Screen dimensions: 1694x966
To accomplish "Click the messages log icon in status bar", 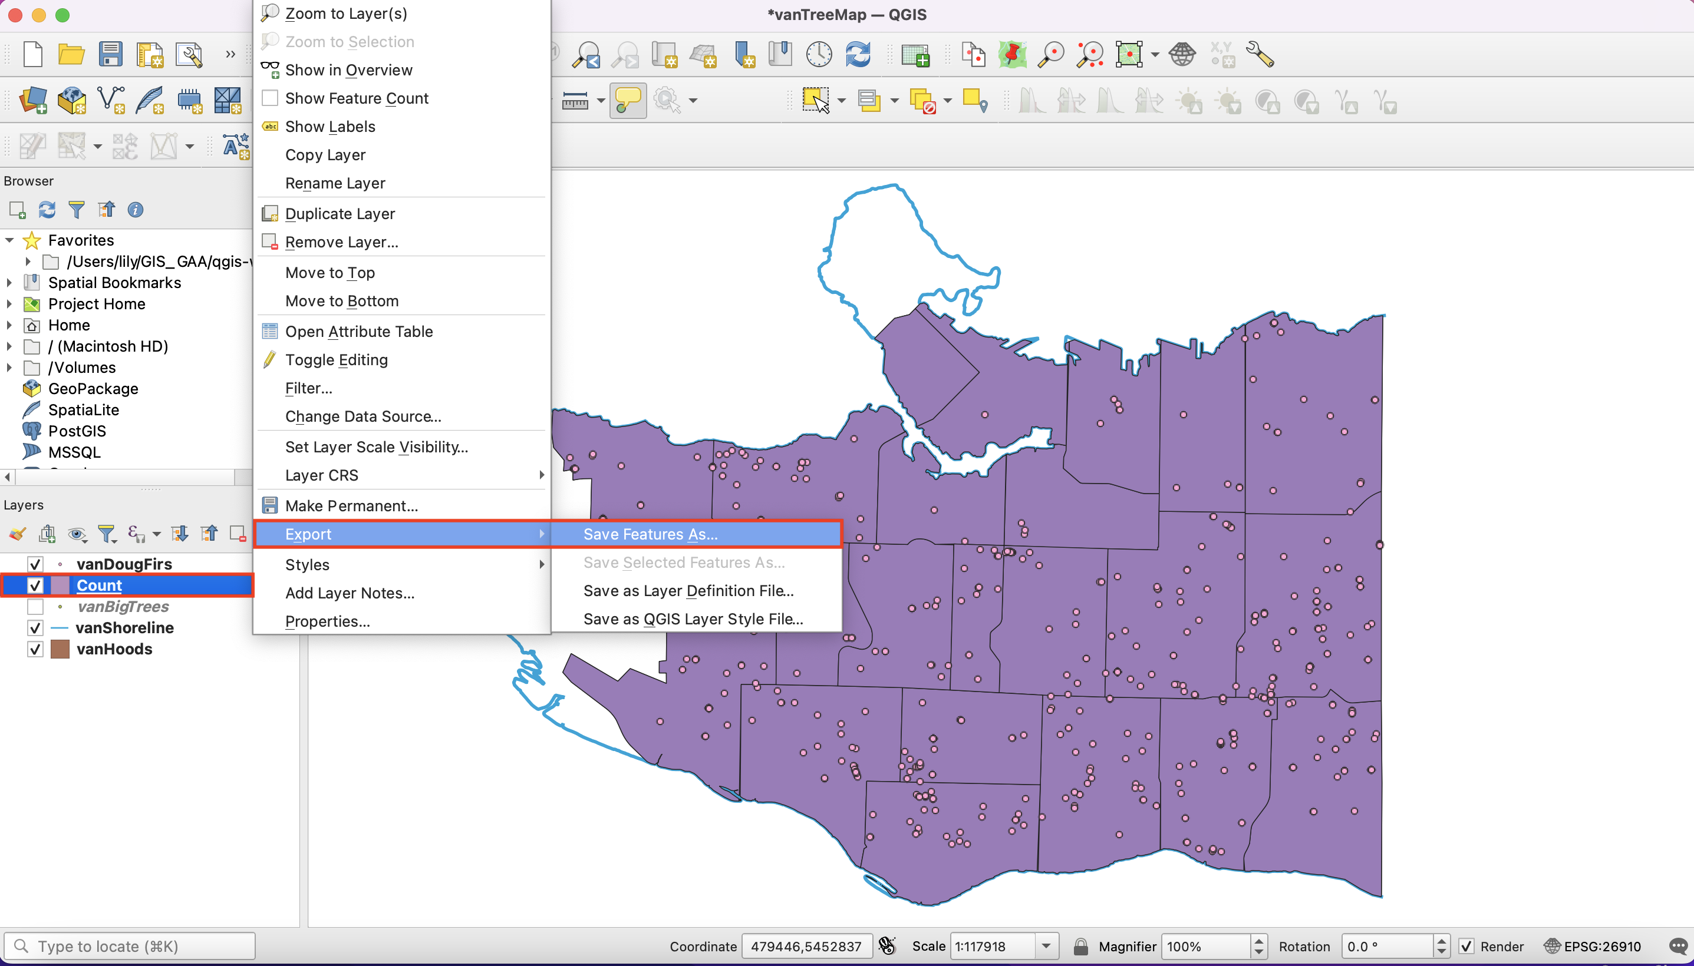I will tap(1677, 946).
